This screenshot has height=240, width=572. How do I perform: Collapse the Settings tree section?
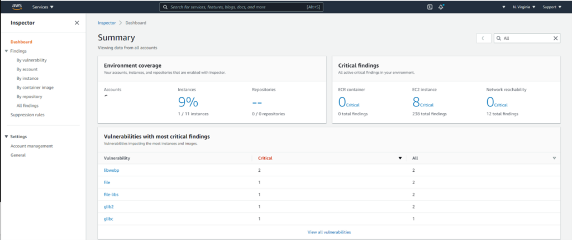point(7,137)
